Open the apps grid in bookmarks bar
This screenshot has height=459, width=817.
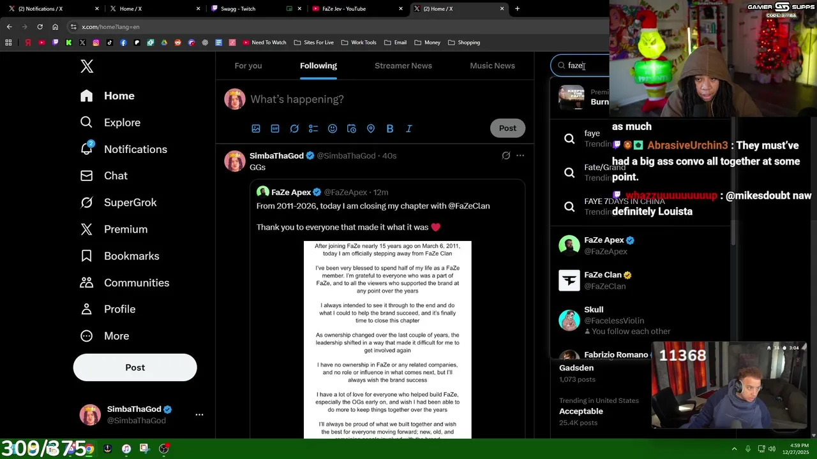8,43
